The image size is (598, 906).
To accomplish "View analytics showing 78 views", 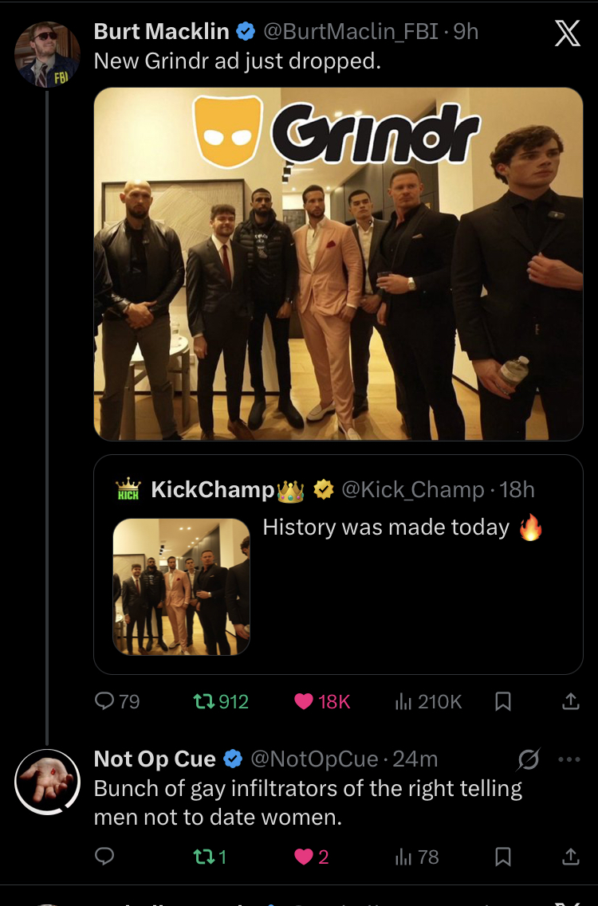I will pyautogui.click(x=405, y=857).
